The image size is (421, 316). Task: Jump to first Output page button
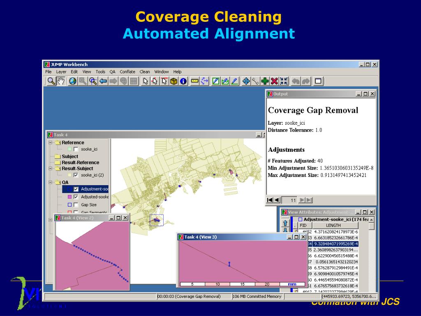click(270, 200)
